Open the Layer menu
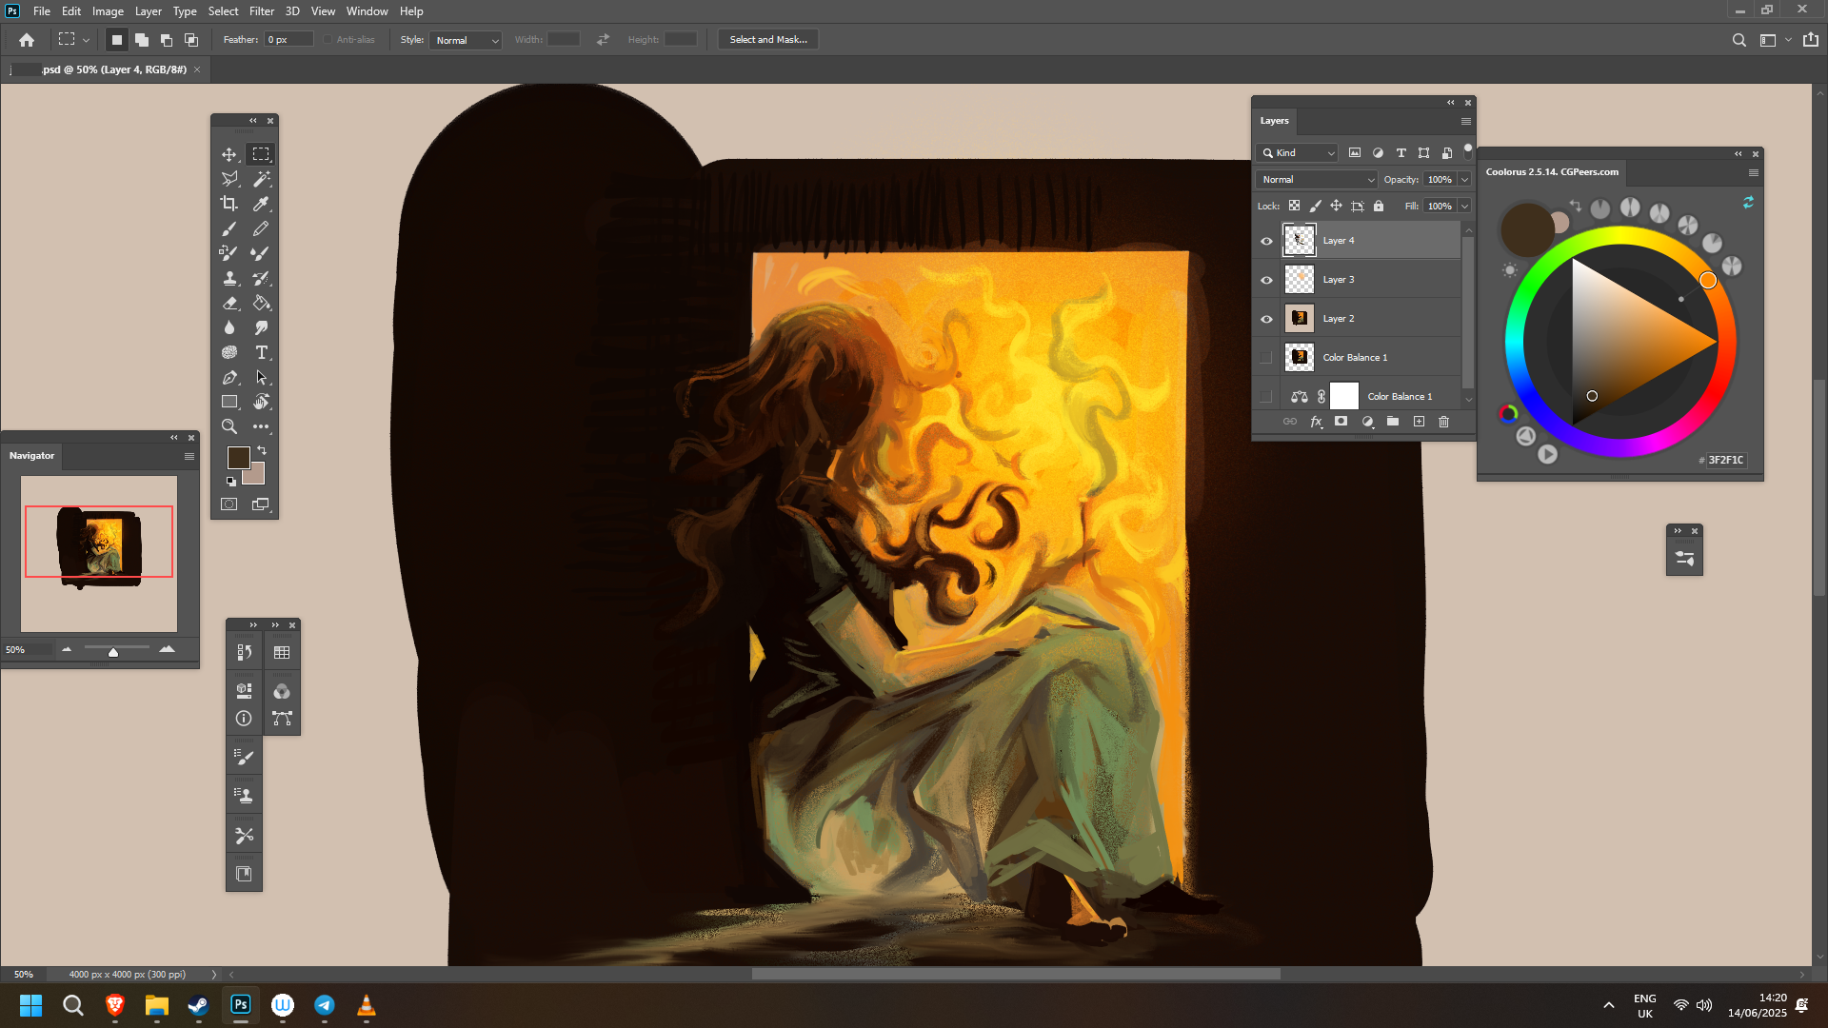This screenshot has width=1828, height=1028. [x=148, y=11]
